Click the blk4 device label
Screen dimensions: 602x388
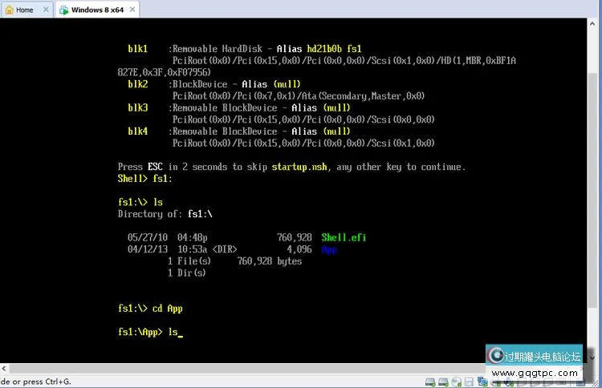138,131
